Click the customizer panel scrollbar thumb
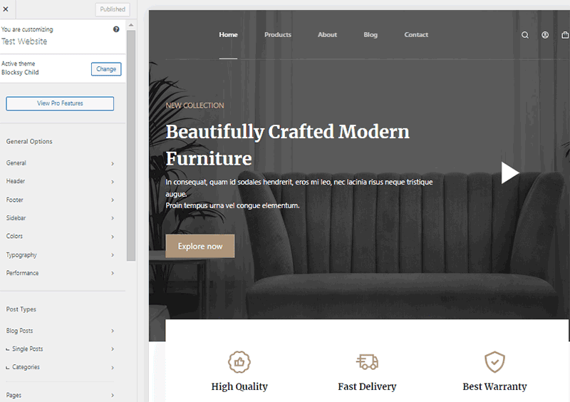The height and width of the screenshot is (402, 570). (131, 145)
